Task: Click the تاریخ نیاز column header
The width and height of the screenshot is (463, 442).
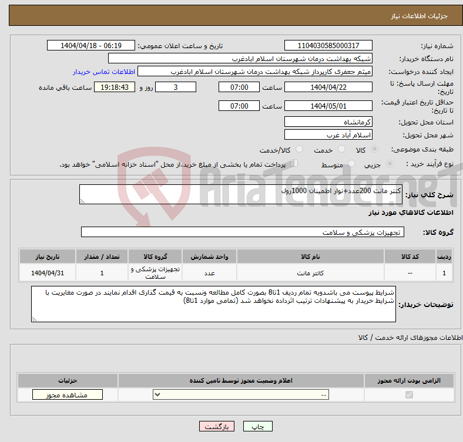Action: tap(48, 257)
